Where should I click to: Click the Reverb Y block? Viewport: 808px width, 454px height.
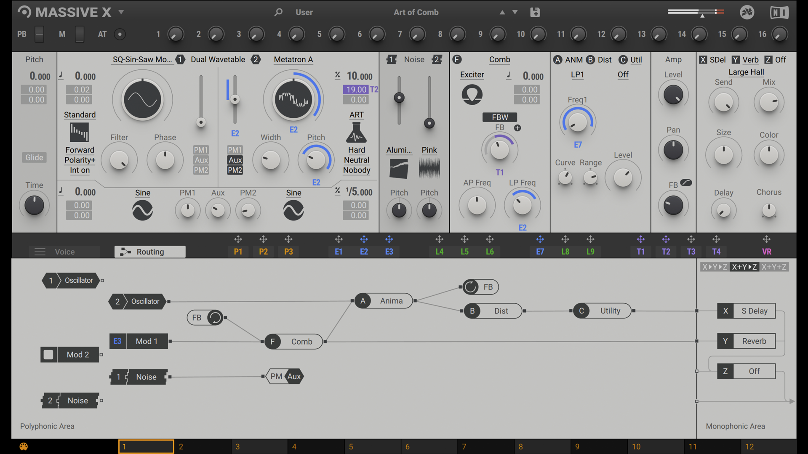click(x=746, y=341)
